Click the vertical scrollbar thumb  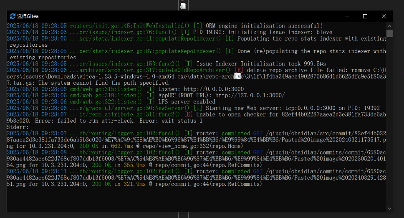coord(389,33)
